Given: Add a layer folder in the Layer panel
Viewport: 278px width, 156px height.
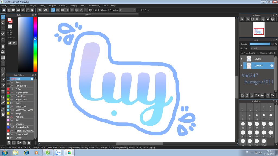Looking at the screenshot, I should pos(262,96).
